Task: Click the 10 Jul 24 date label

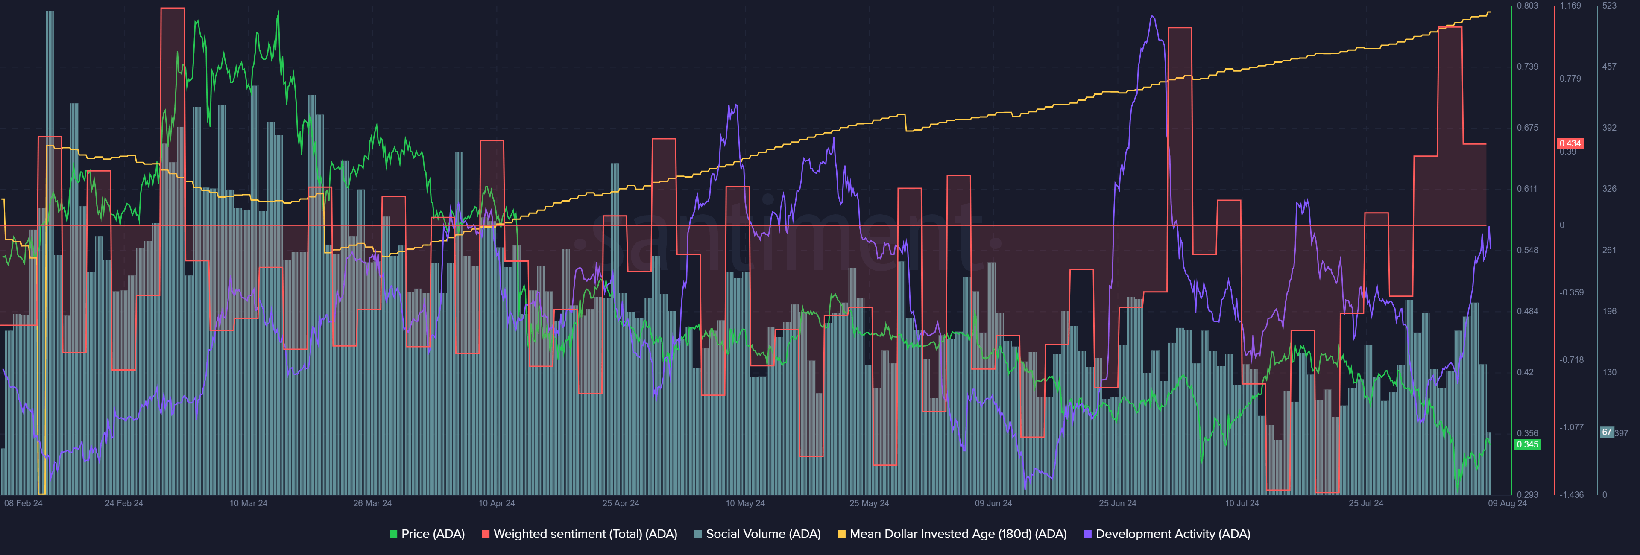Action: (1242, 503)
